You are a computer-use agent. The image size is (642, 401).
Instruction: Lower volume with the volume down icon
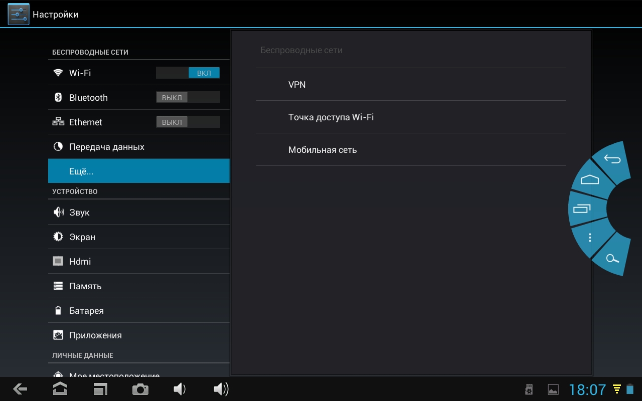[x=179, y=389]
